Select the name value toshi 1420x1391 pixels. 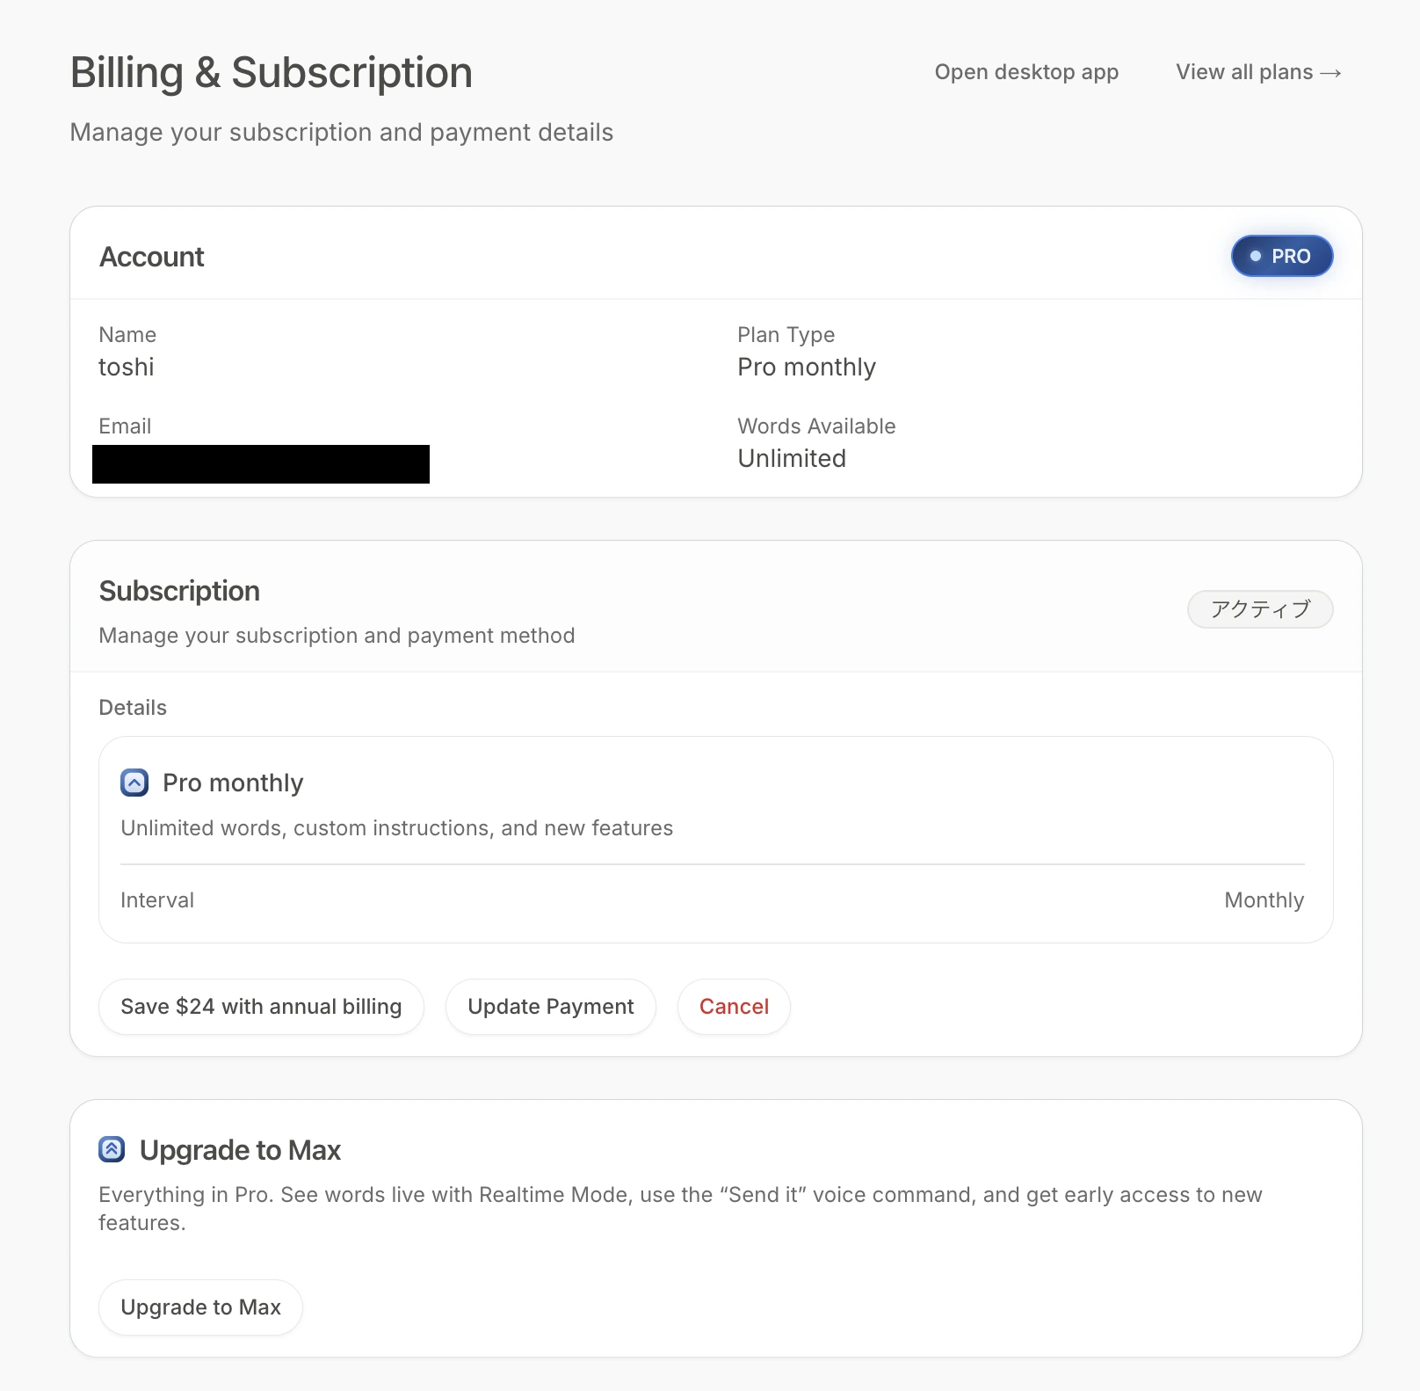(127, 367)
